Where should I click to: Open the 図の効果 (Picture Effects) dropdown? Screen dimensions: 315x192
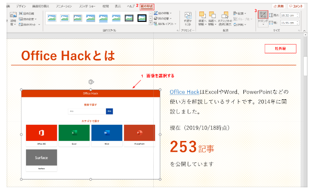tap(166, 19)
